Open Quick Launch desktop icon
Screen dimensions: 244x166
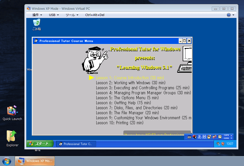coord(12,113)
